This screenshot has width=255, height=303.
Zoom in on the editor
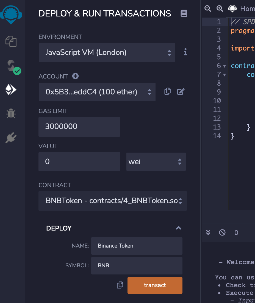coord(220,9)
